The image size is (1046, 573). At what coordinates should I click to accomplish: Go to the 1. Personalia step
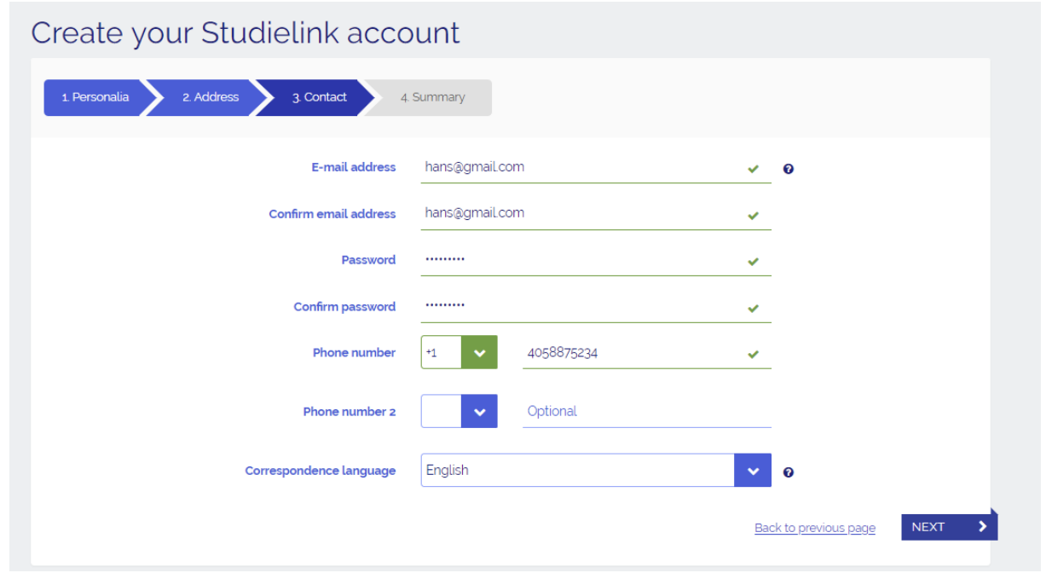(95, 97)
